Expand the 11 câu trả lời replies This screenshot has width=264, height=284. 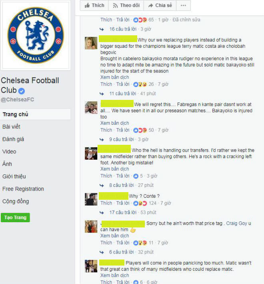pyautogui.click(x=123, y=93)
